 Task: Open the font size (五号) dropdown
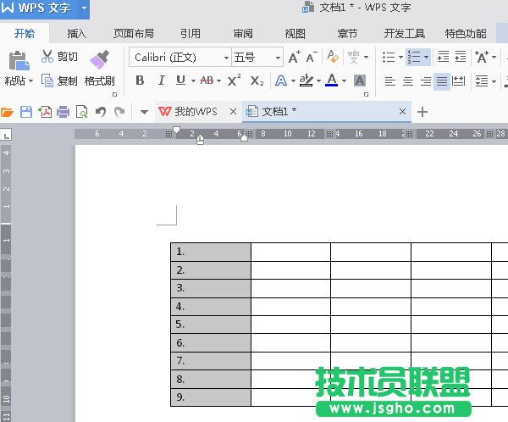click(x=278, y=58)
